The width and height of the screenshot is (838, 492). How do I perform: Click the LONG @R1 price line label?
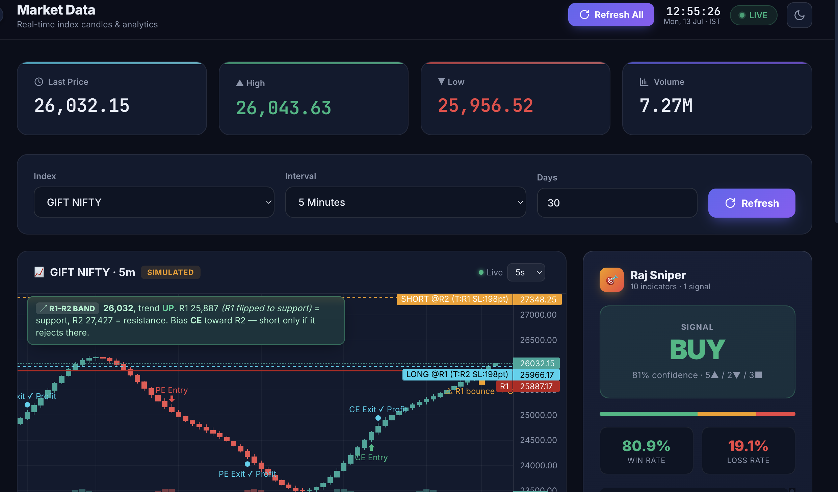pyautogui.click(x=457, y=374)
